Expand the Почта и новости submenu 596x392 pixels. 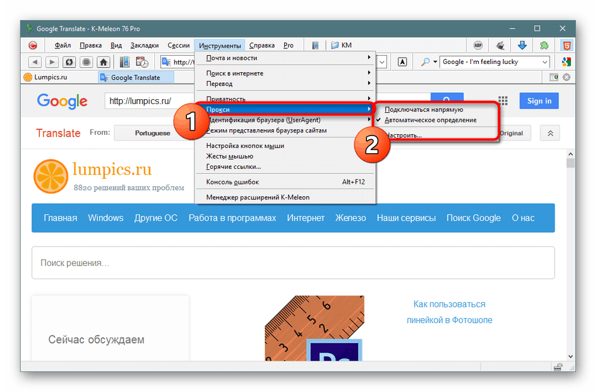[x=285, y=58]
